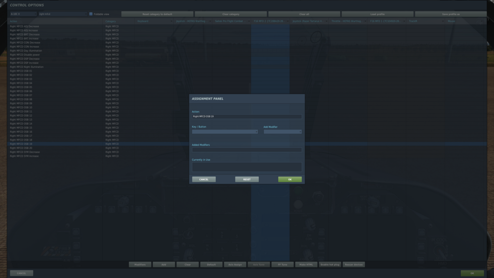Select 'Right MFCD DSP Increase' row
This screenshot has height=278, width=494.
tap(247, 63)
